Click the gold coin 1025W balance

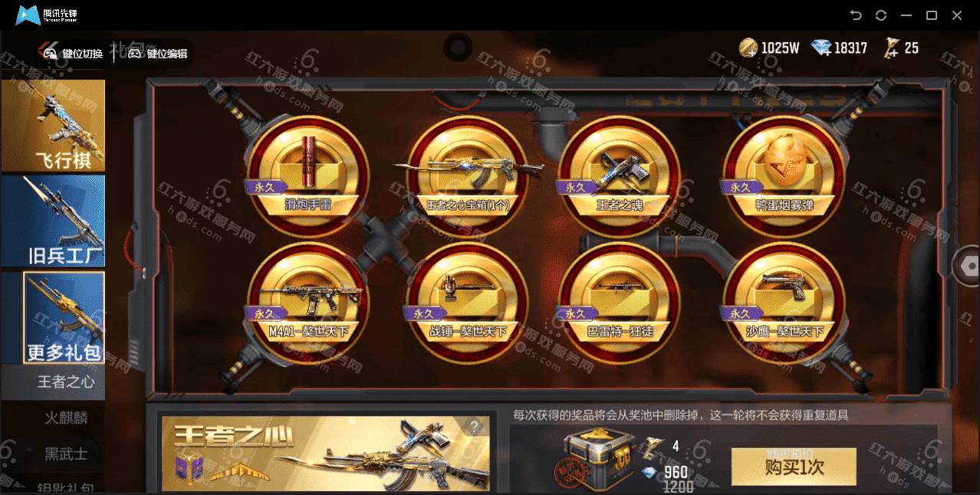769,48
